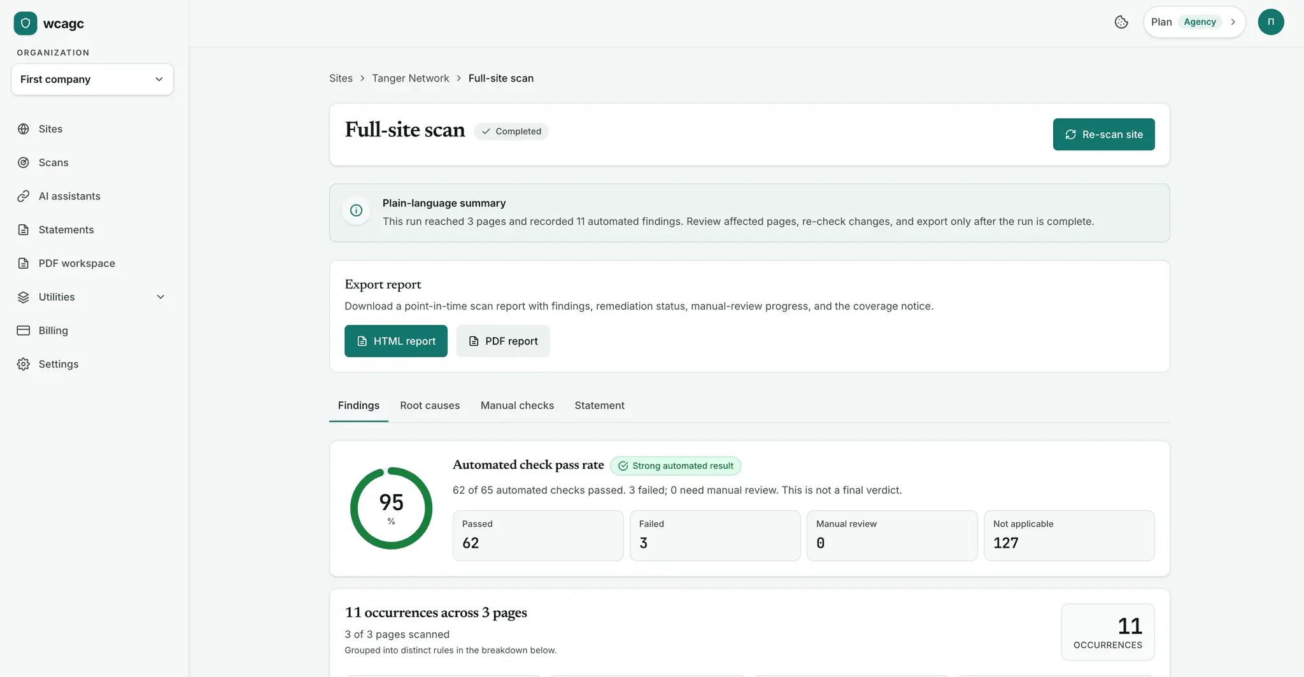Image resolution: width=1304 pixels, height=677 pixels.
Task: Click the Completed status badge
Action: [x=511, y=131]
